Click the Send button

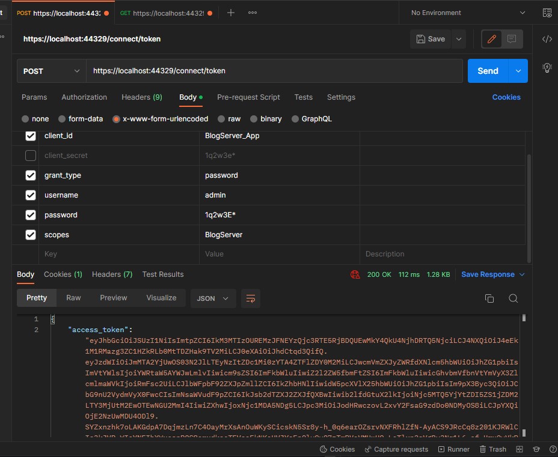pos(488,70)
